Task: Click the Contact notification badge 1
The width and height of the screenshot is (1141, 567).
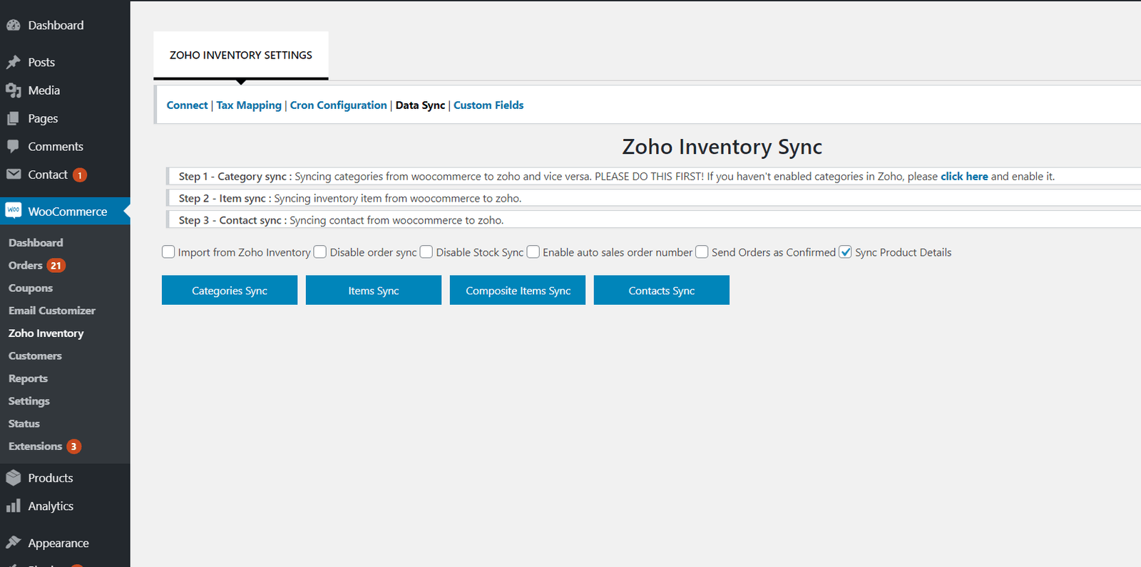Action: tap(80, 175)
